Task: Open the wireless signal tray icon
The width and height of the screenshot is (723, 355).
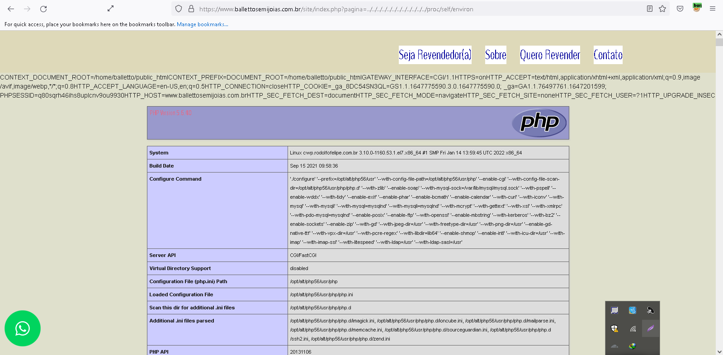Action: coord(633,328)
